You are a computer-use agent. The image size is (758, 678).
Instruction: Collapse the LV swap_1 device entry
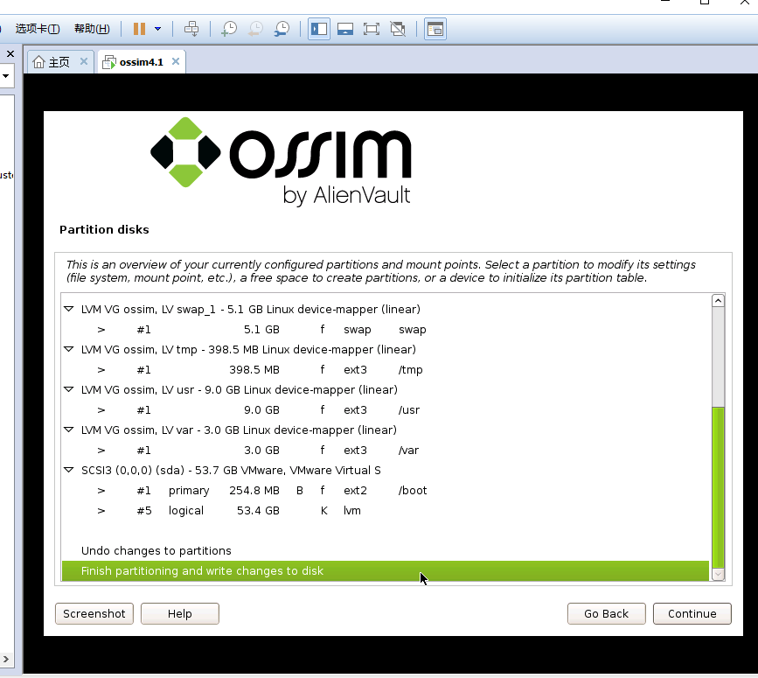pyautogui.click(x=69, y=309)
